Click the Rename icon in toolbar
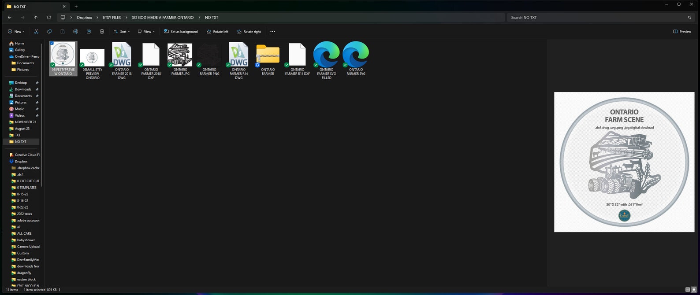This screenshot has width=700, height=295. 75,32
